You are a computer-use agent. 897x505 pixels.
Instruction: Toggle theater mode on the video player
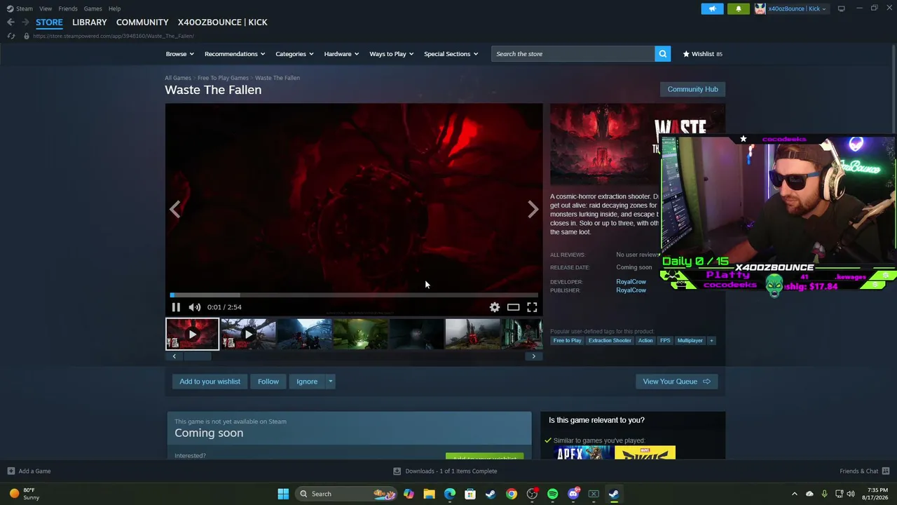pyautogui.click(x=514, y=307)
